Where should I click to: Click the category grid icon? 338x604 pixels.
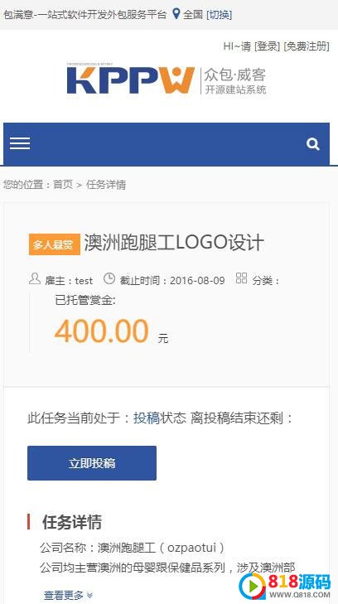point(241,278)
